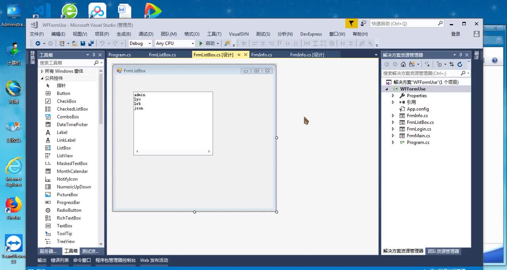Collapse the WFFormUse project node
Image resolution: width=507 pixels, height=270 pixels.
[387, 89]
